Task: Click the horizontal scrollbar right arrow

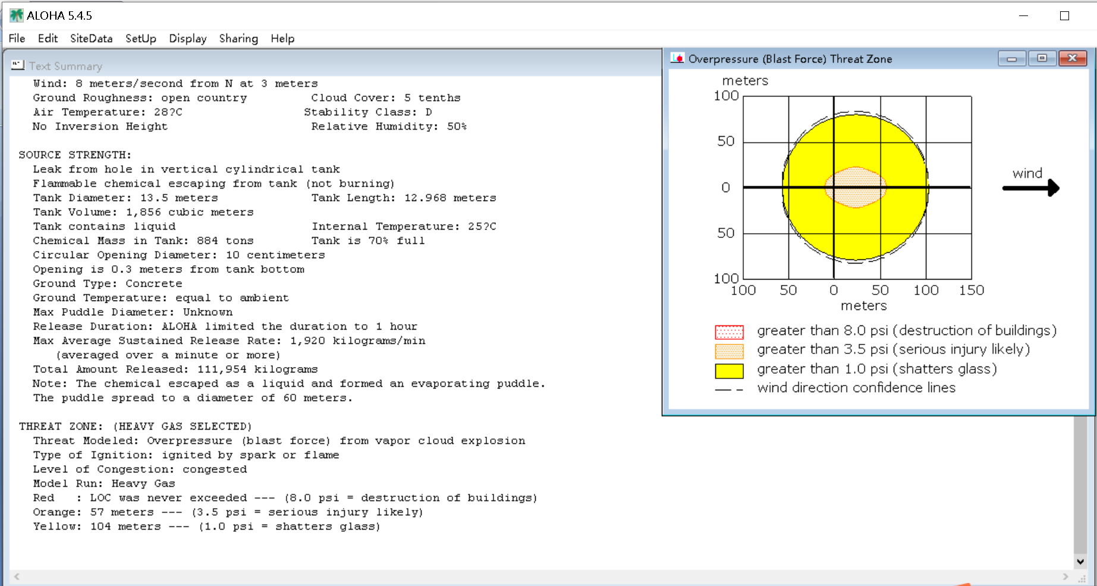Action: click(1065, 576)
